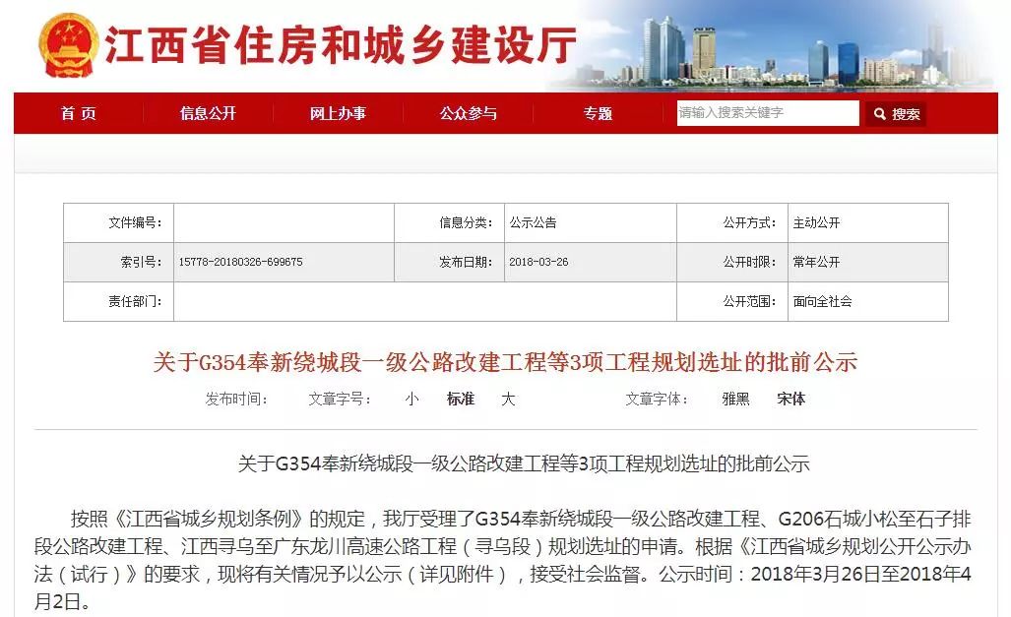
Task: Open the 网上办事 navigation item
Action: click(x=338, y=114)
